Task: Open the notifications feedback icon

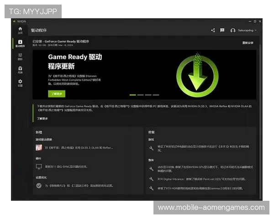Action: click(x=222, y=30)
